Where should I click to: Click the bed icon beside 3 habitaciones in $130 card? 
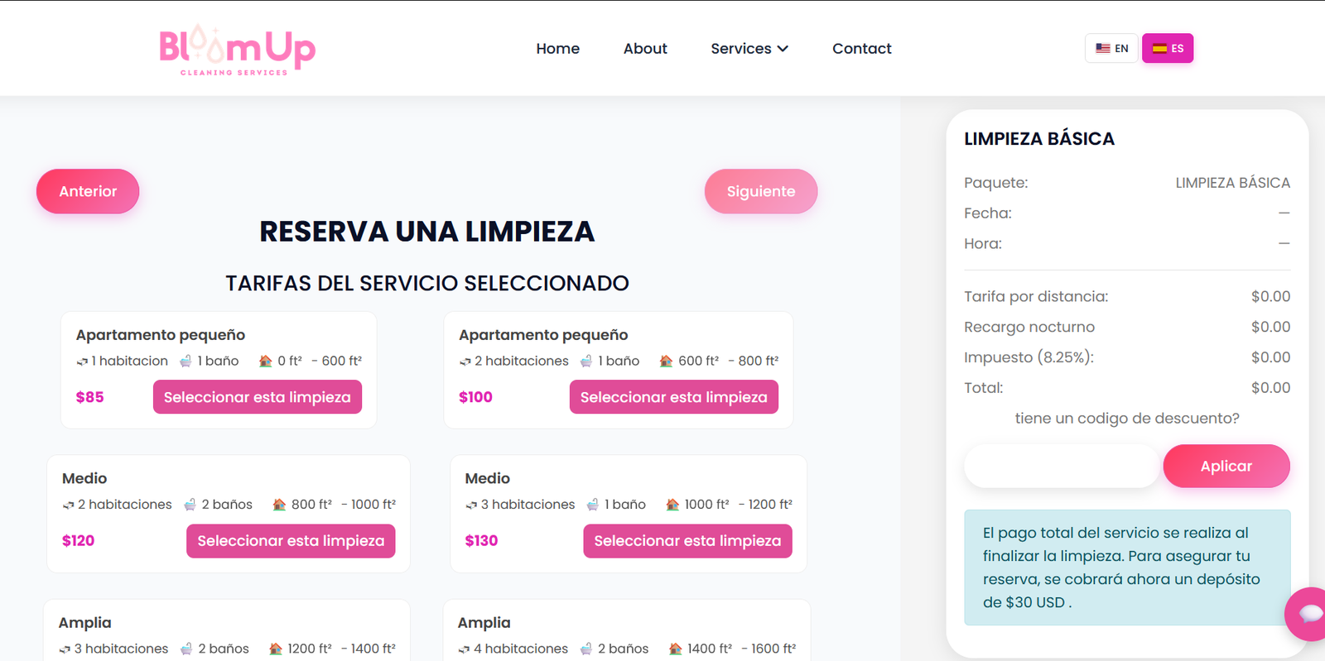pyautogui.click(x=471, y=505)
